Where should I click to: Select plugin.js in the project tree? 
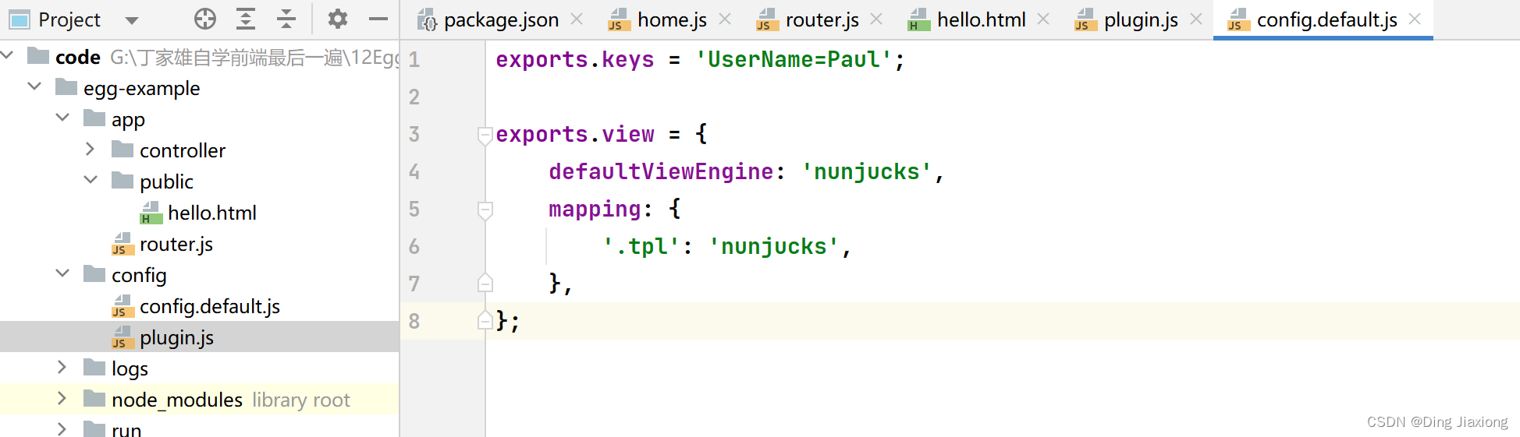[200, 337]
